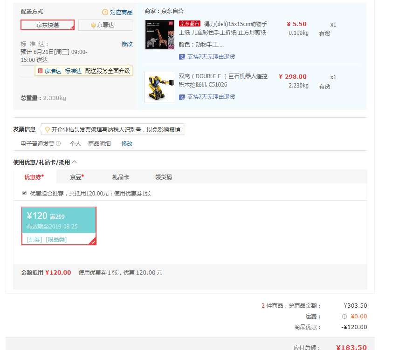Click the crown icon on 京尊达
The height and width of the screenshot is (350, 399).
[93, 25]
